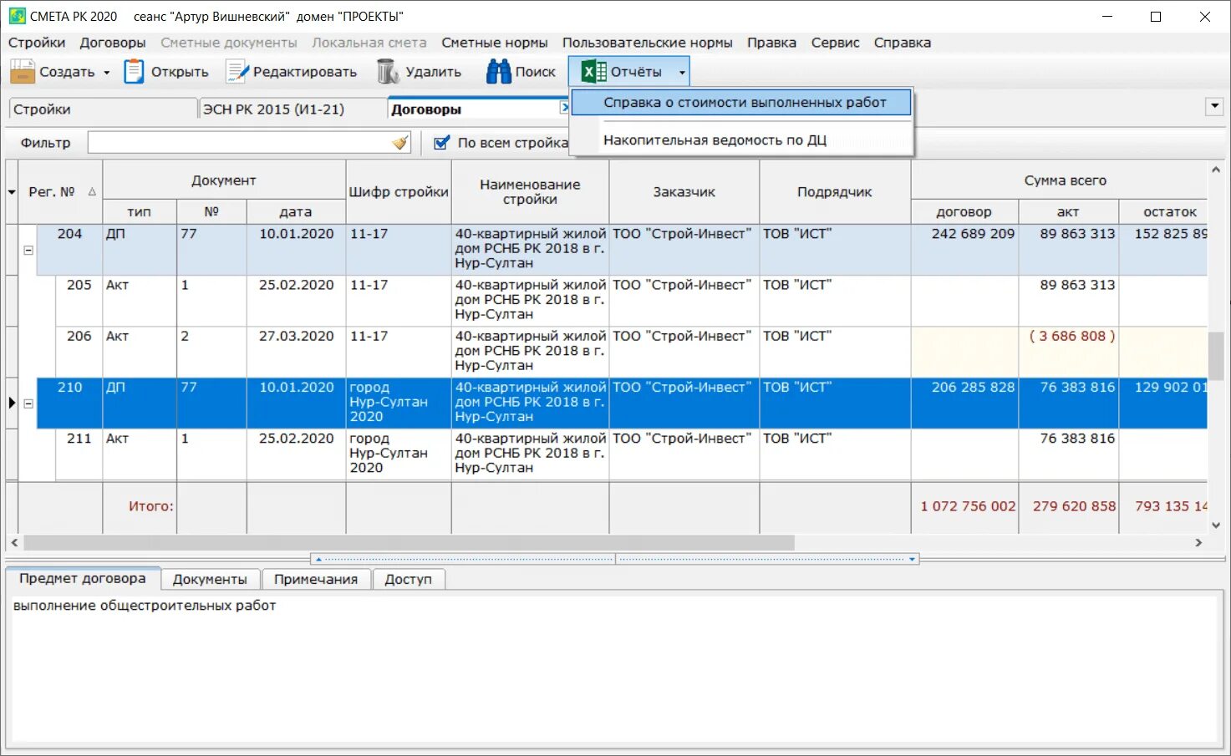The width and height of the screenshot is (1231, 756).
Task: Collapse the lower panel via the splitter up arrow
Action: (318, 559)
